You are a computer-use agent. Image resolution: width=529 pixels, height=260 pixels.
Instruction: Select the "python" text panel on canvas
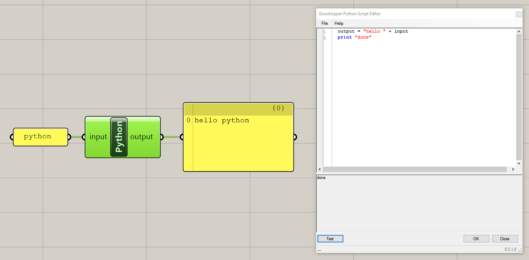point(40,137)
